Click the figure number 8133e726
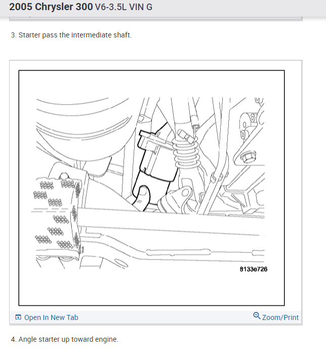Viewport: 326px width, 360px height. [x=254, y=269]
